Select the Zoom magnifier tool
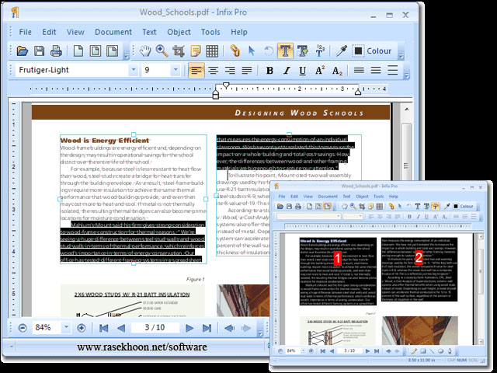Image resolution: width=497 pixels, height=373 pixels. point(162,51)
